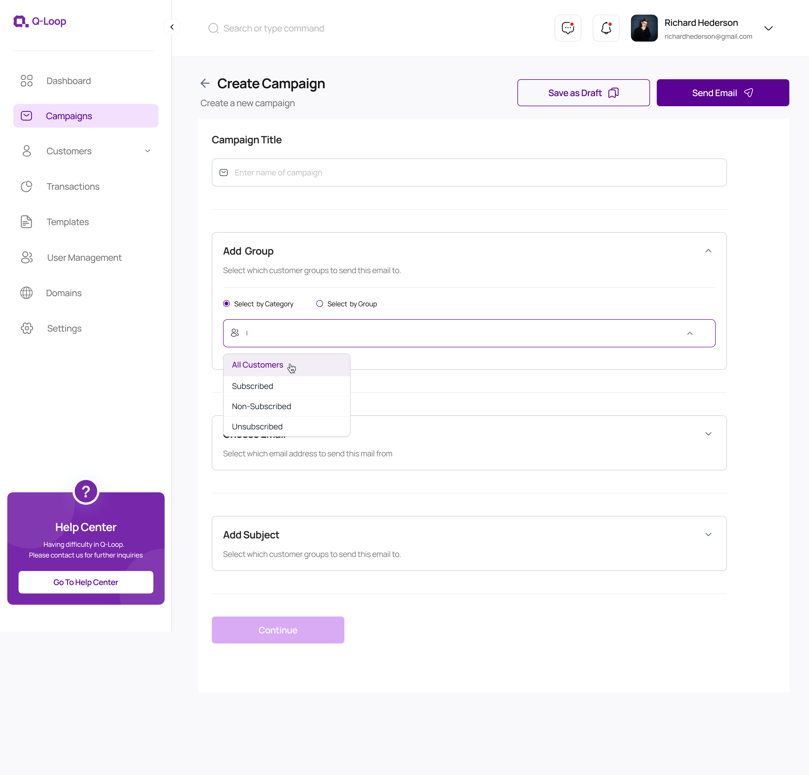Click the envelope icon in campaign title field
The height and width of the screenshot is (775, 809).
tap(224, 173)
